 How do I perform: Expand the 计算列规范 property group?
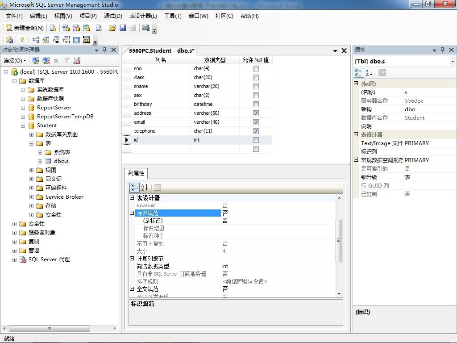point(132,259)
